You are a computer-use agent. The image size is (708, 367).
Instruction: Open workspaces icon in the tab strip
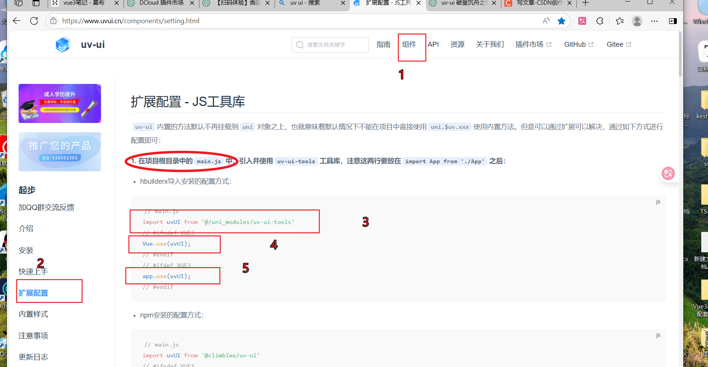tap(19, 3)
